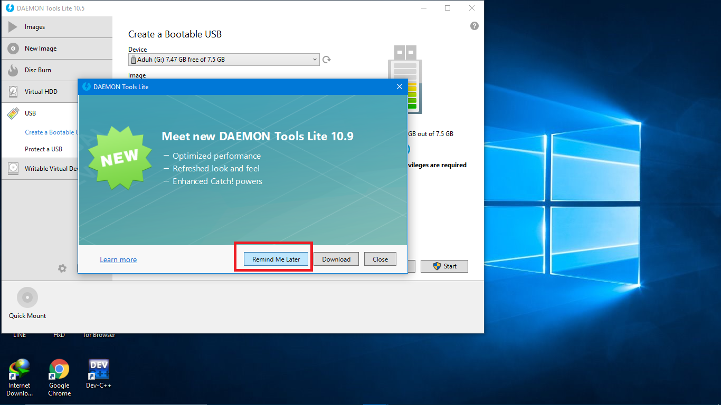
Task: Click the Download button in dialog
Action: click(336, 259)
